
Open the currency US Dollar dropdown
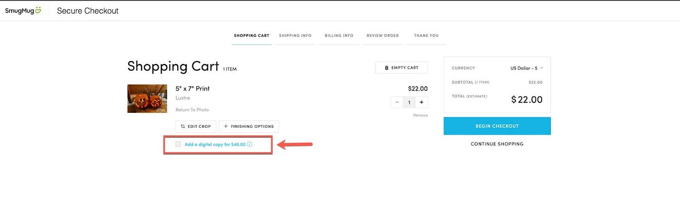(x=527, y=68)
